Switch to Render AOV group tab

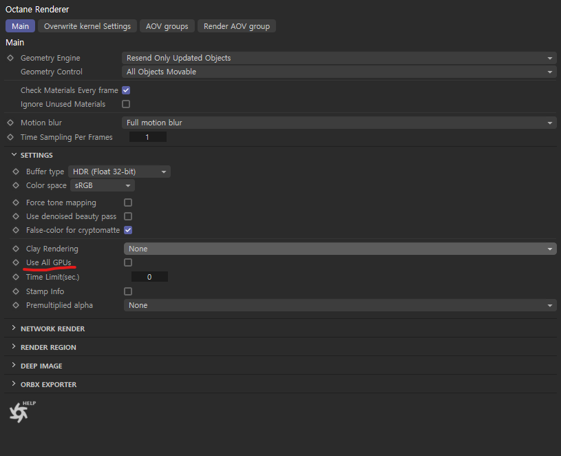237,26
